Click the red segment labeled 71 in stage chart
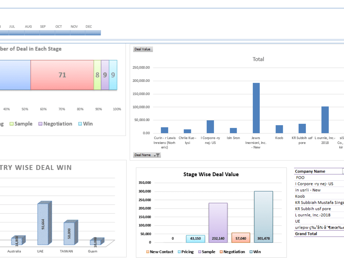The width and height of the screenshot is (344, 258). point(62,75)
